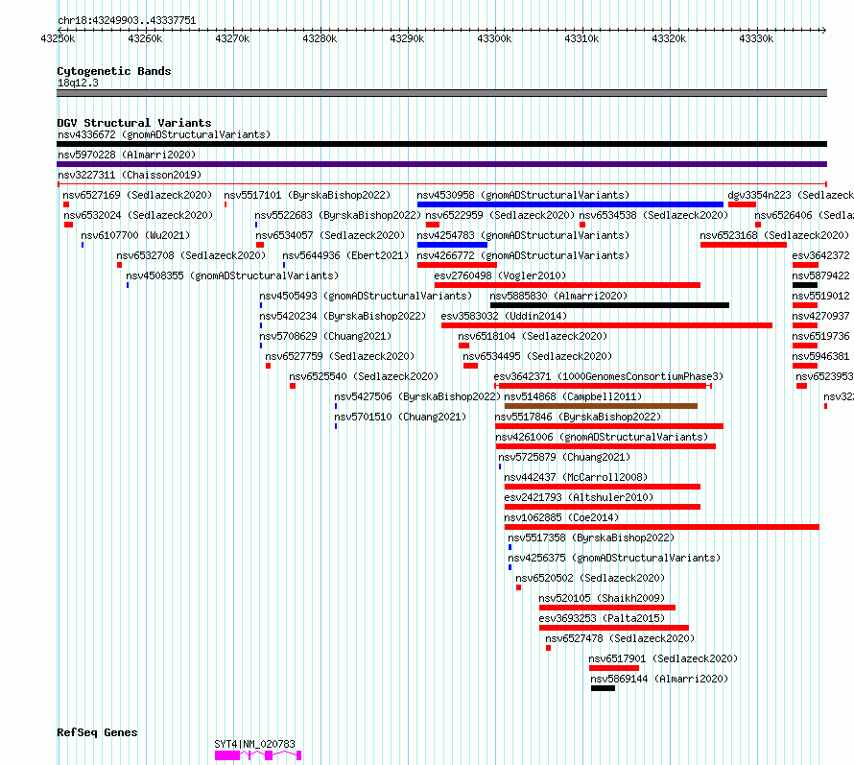Select the nsv442437 McCarroll2008 label

(577, 477)
